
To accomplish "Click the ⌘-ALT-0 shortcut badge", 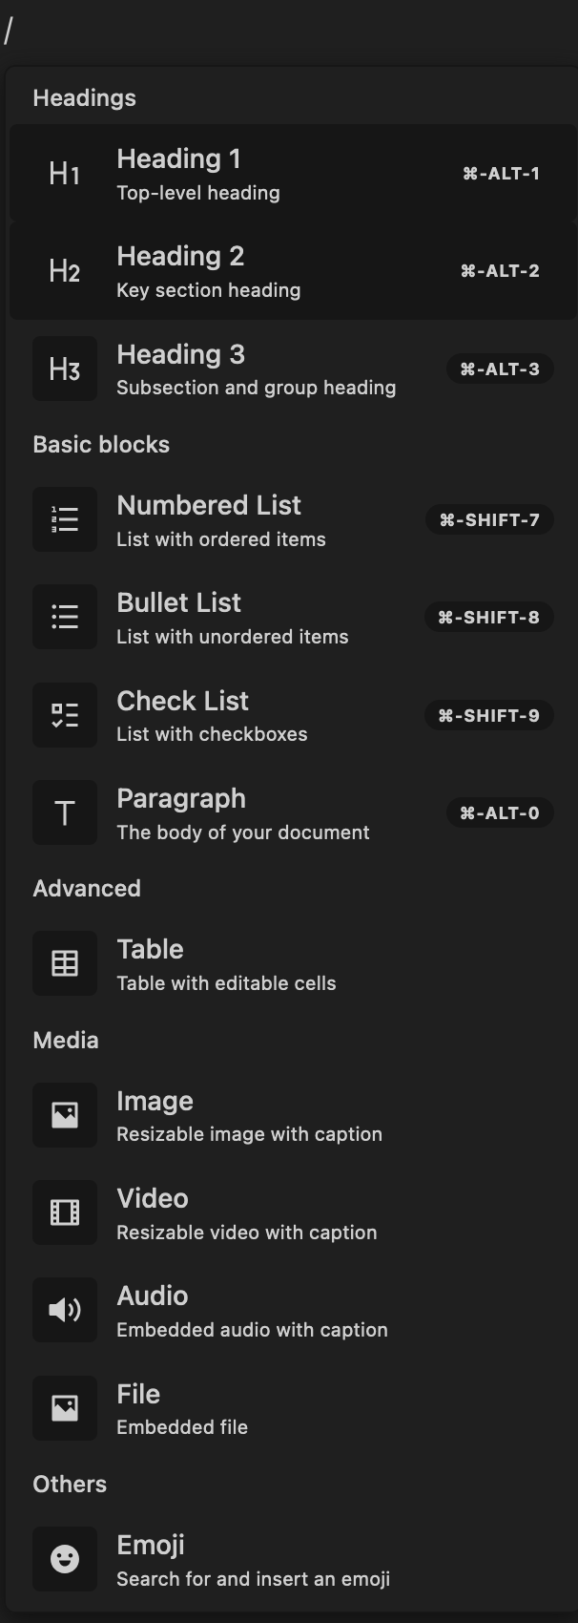I will [x=500, y=813].
